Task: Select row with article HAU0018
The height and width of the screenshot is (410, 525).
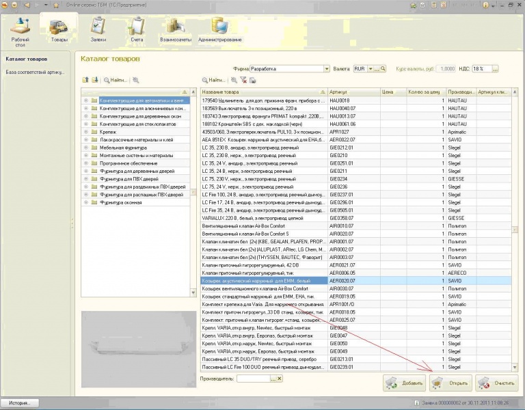Action: click(x=356, y=100)
